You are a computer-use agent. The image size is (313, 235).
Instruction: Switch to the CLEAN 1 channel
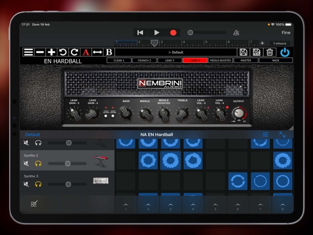coord(119,60)
